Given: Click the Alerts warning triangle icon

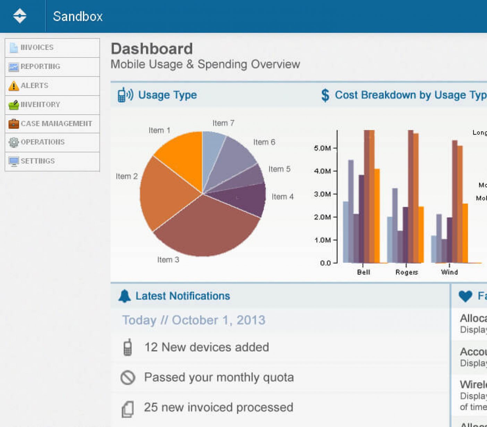Looking at the screenshot, I should [14, 86].
